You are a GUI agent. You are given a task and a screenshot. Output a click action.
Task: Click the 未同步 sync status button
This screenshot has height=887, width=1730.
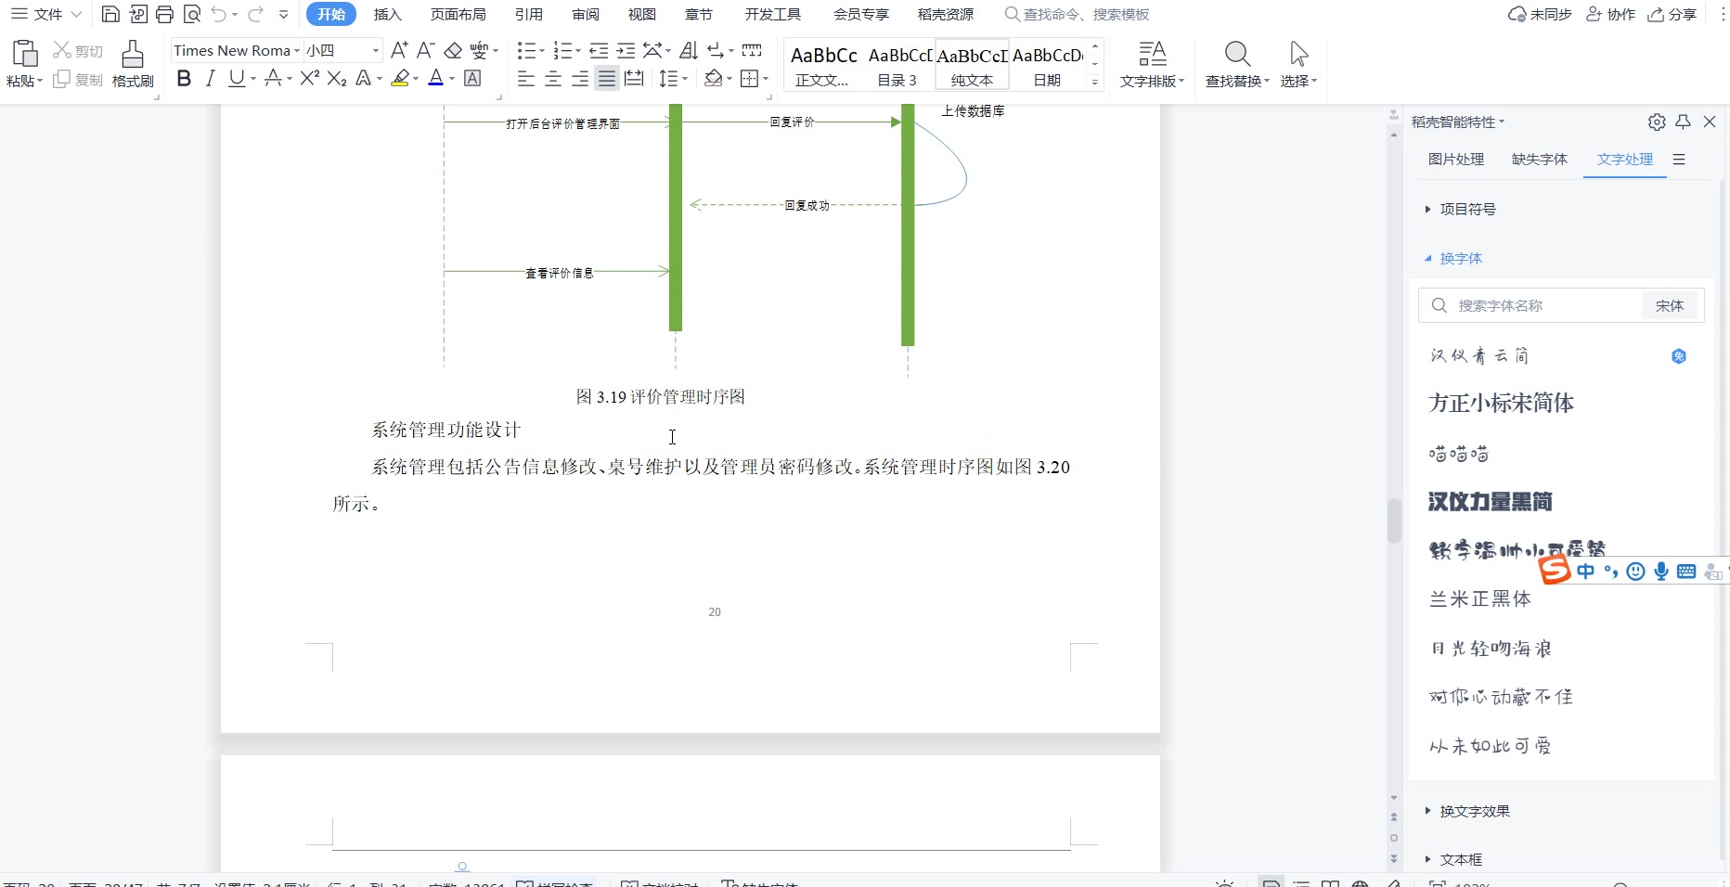[1541, 14]
